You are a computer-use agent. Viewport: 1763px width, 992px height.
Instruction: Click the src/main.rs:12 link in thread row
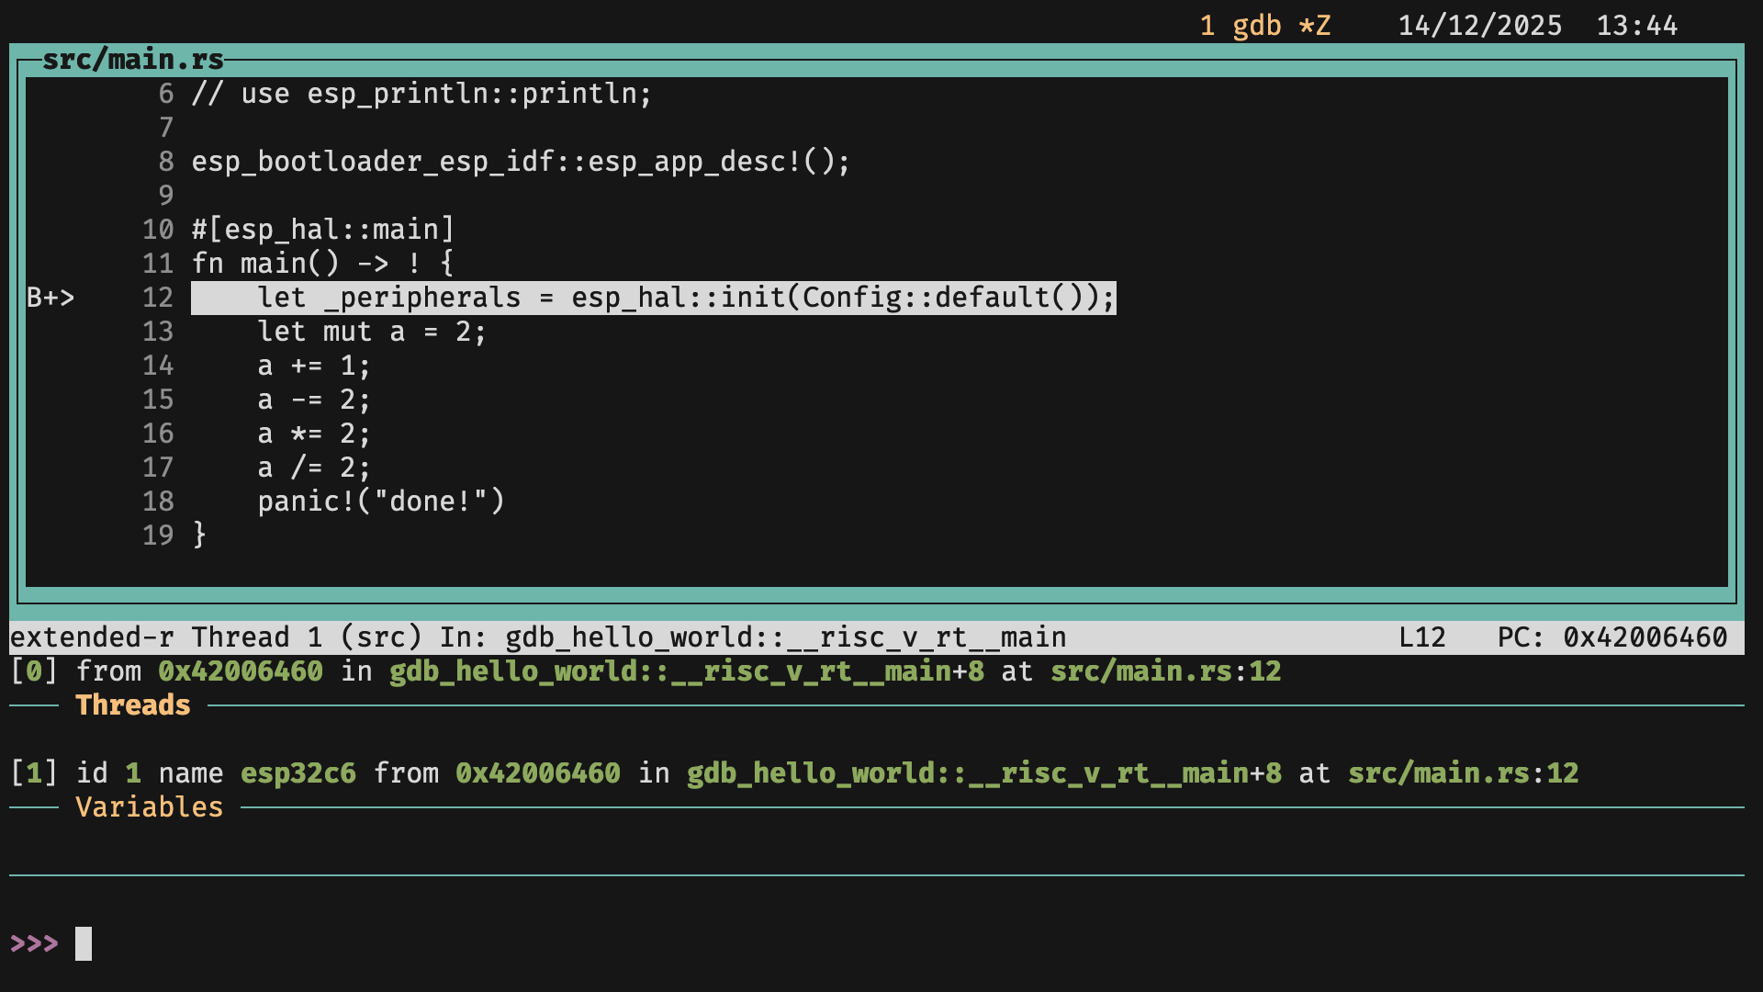point(1463,773)
